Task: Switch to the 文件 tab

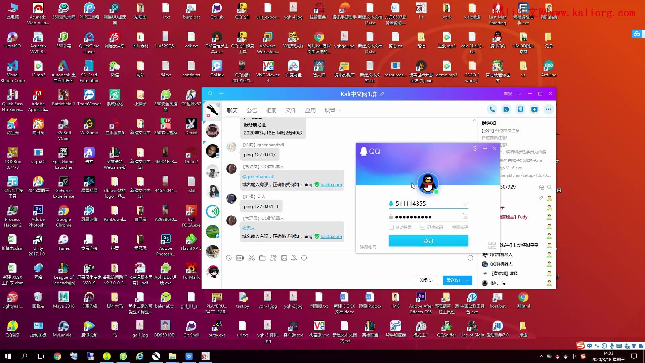Action: click(x=291, y=110)
